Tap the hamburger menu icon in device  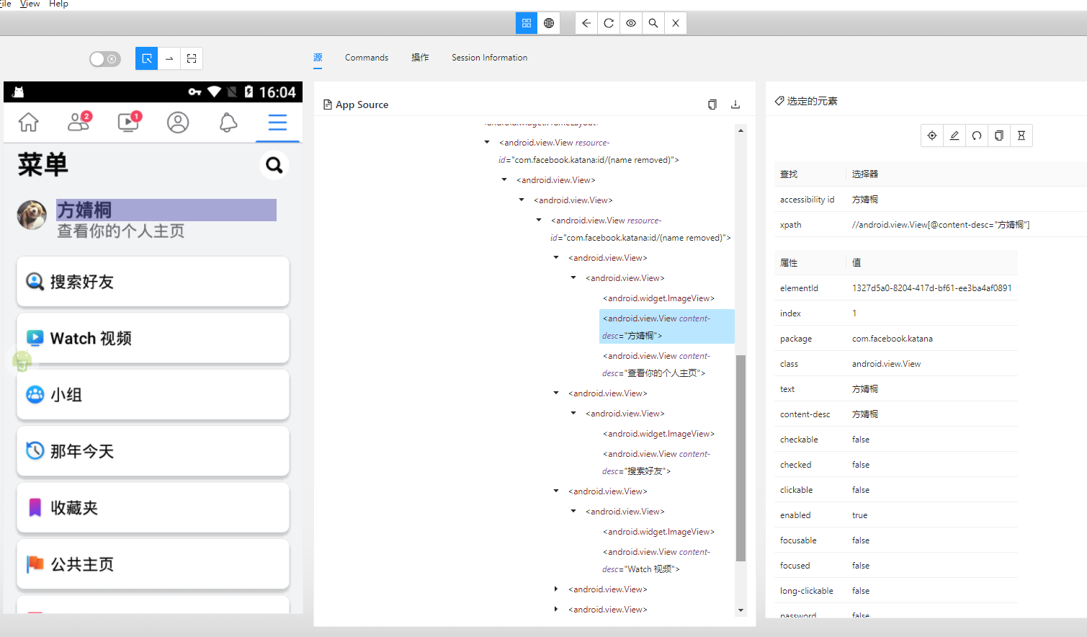[277, 122]
